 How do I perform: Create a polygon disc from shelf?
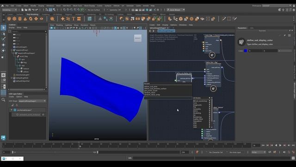coord(41,19)
